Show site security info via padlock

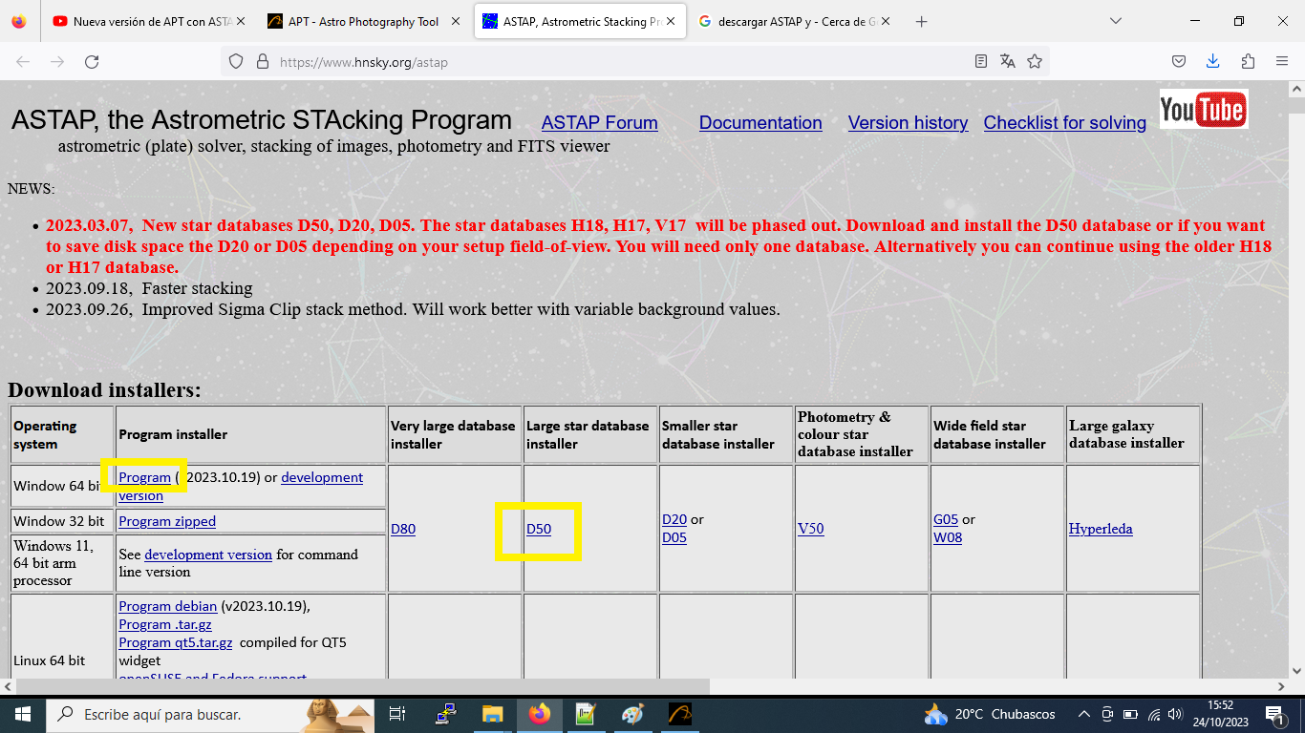(x=262, y=62)
